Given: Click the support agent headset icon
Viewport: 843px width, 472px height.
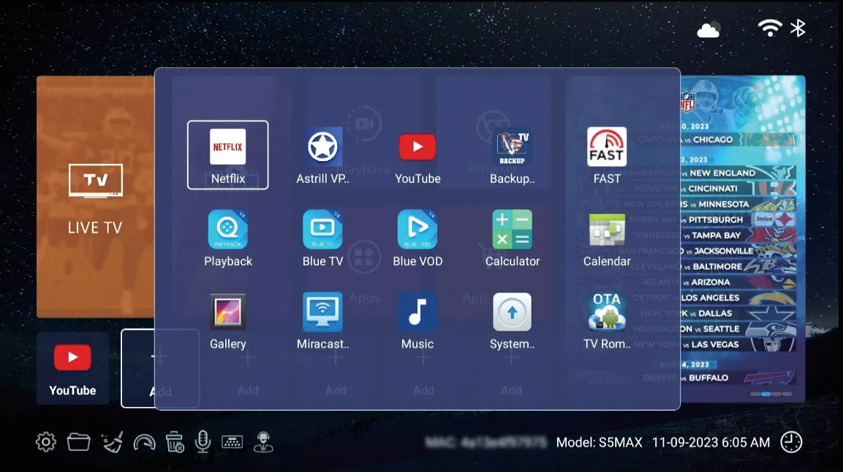Looking at the screenshot, I should click(263, 443).
